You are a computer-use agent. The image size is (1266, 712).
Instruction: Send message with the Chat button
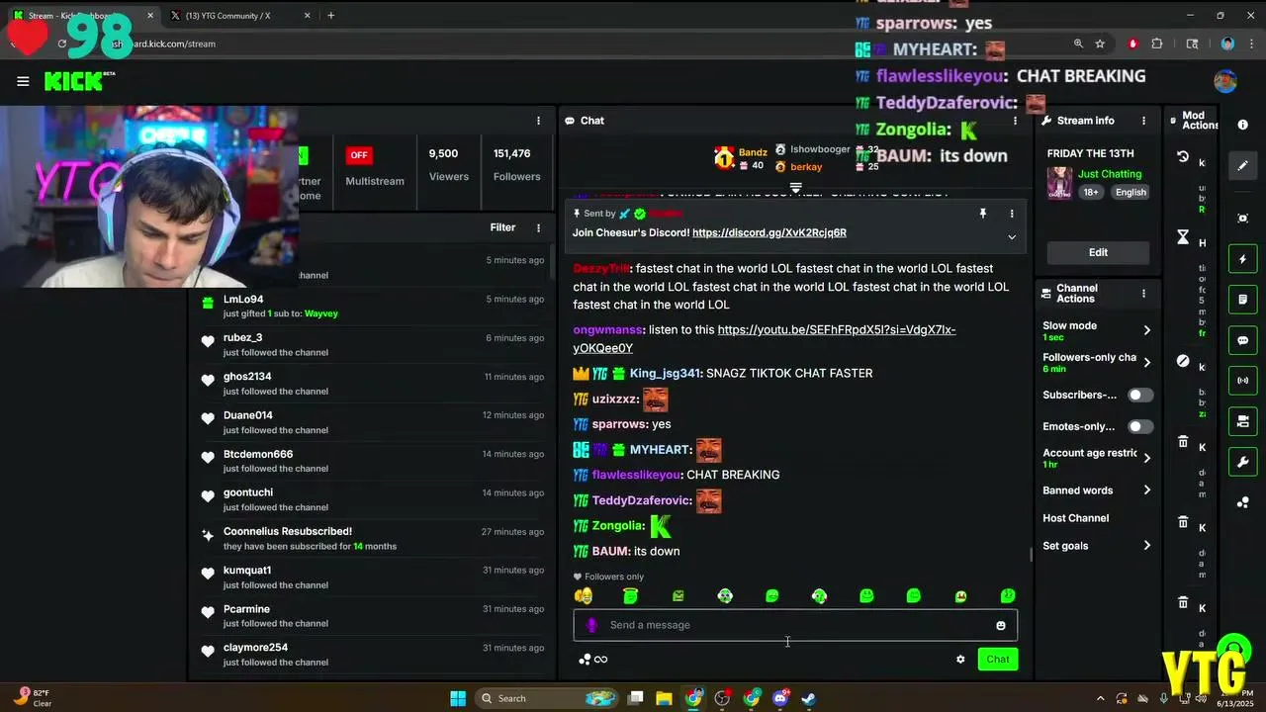pyautogui.click(x=997, y=660)
